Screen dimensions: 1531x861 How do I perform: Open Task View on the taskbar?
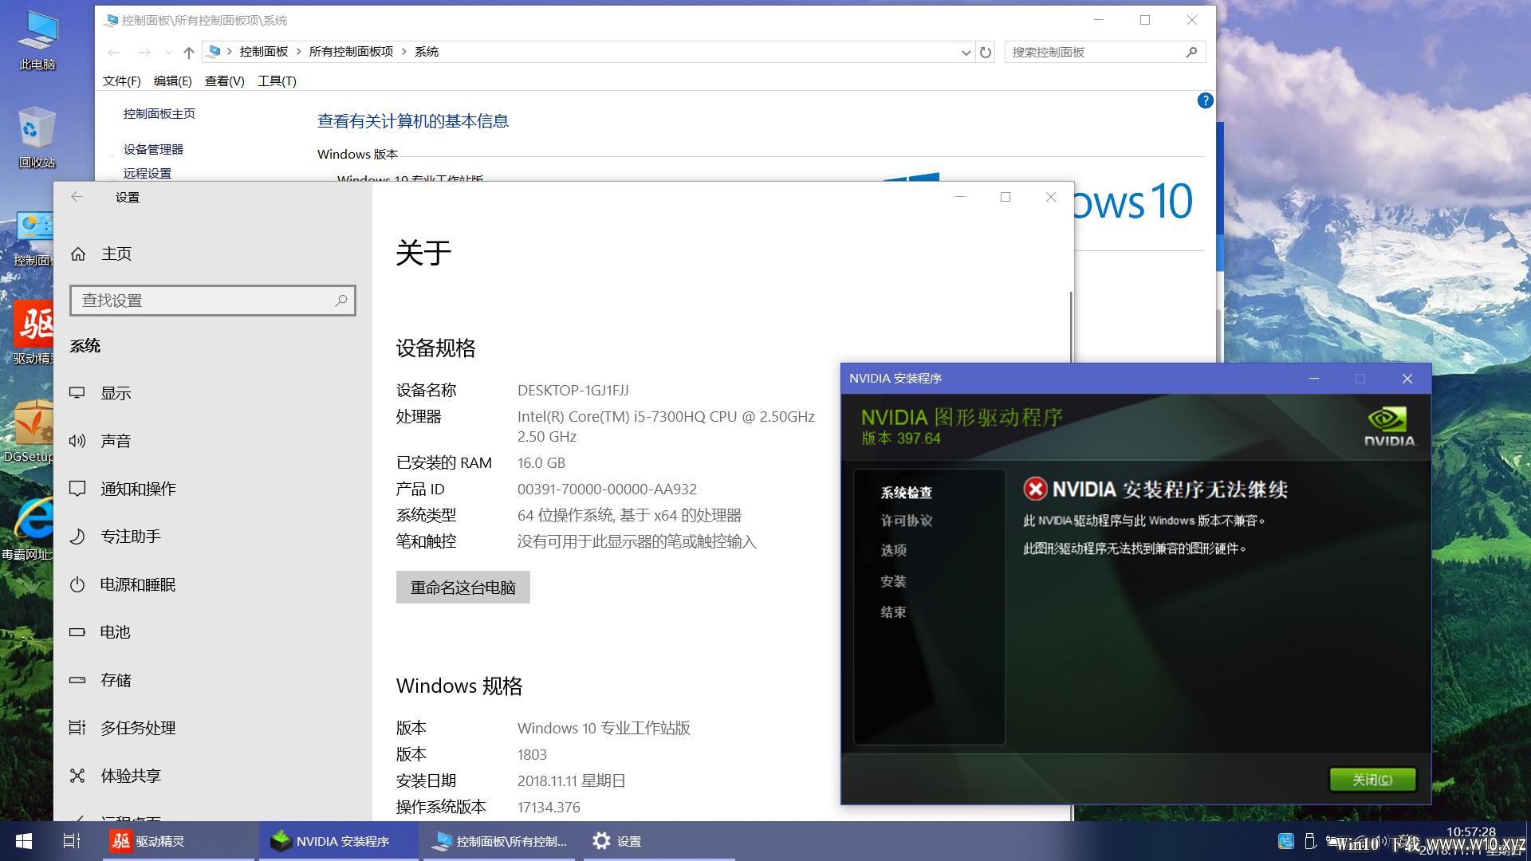coord(72,841)
